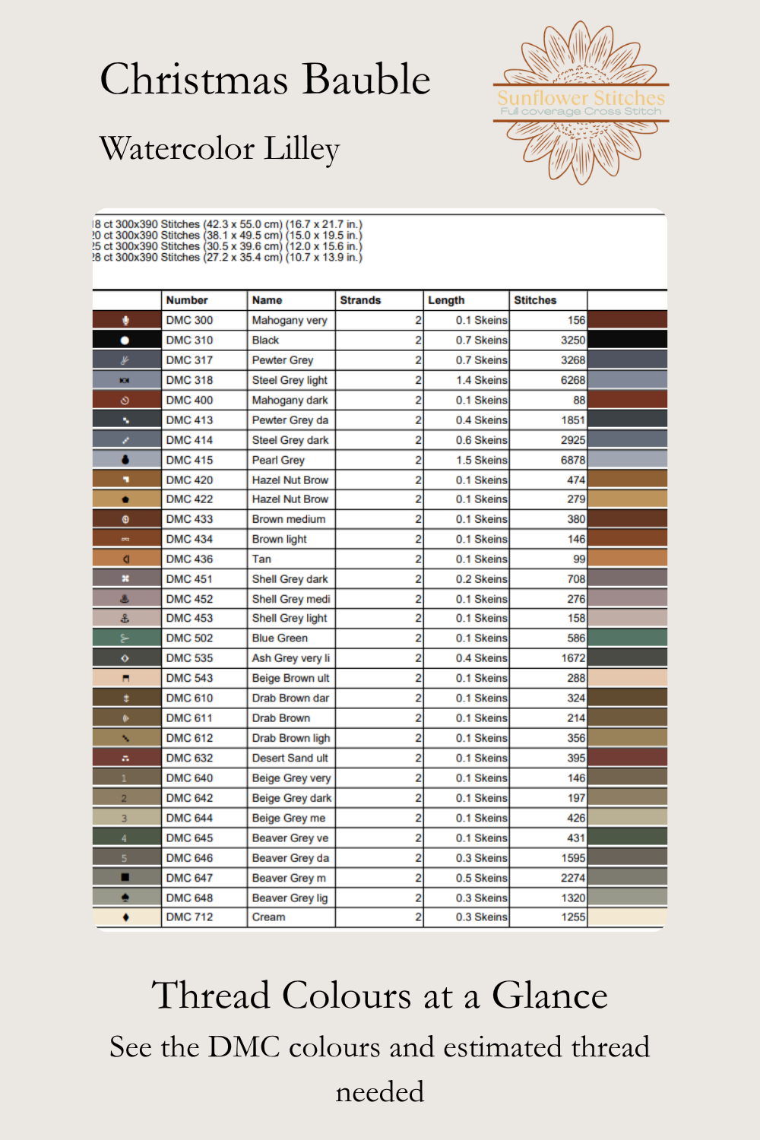Click the symbol cell for DMC 543 Beige Brown
The image size is (760, 1140).
pos(127,678)
